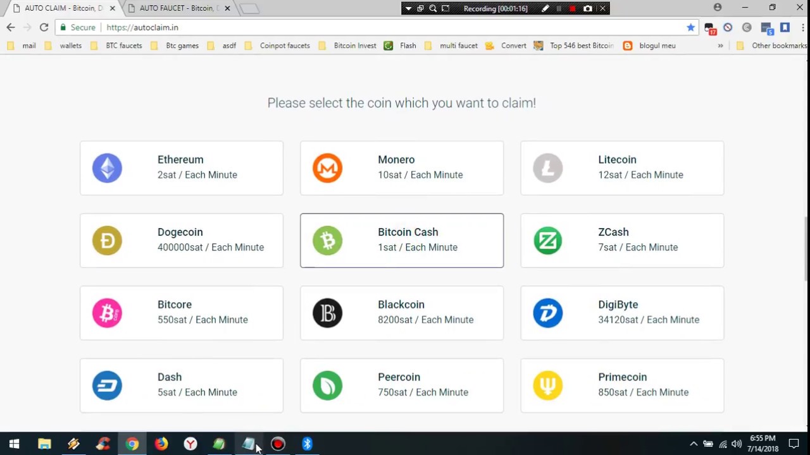This screenshot has width=810, height=455.
Task: Select the Blackcoin coin icon
Action: 327,313
